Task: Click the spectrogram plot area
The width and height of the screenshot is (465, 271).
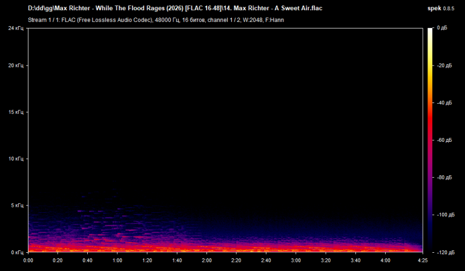Action: point(225,140)
